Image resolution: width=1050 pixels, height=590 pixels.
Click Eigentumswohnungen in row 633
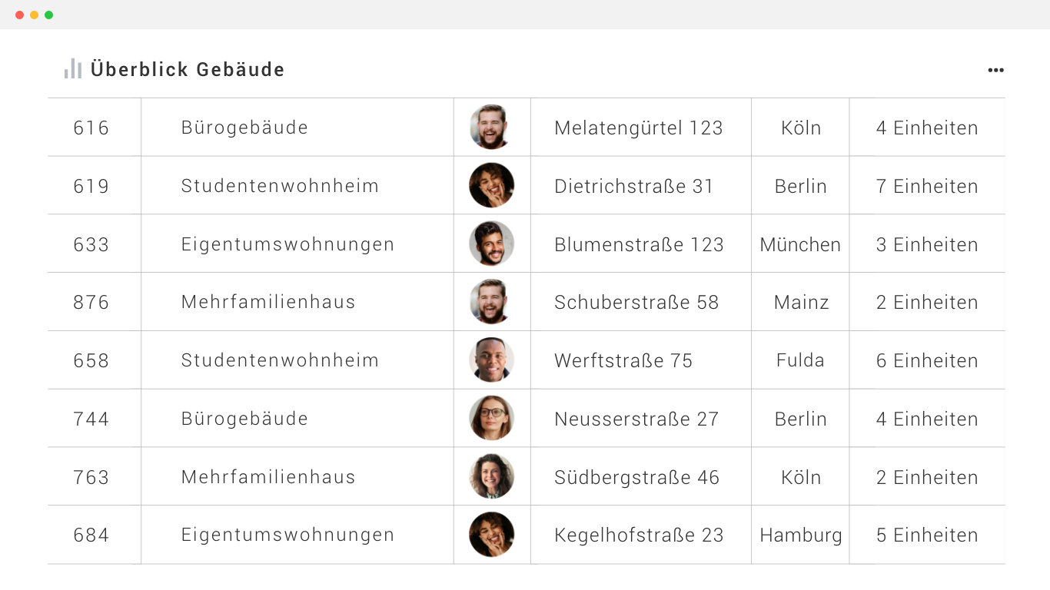[287, 244]
